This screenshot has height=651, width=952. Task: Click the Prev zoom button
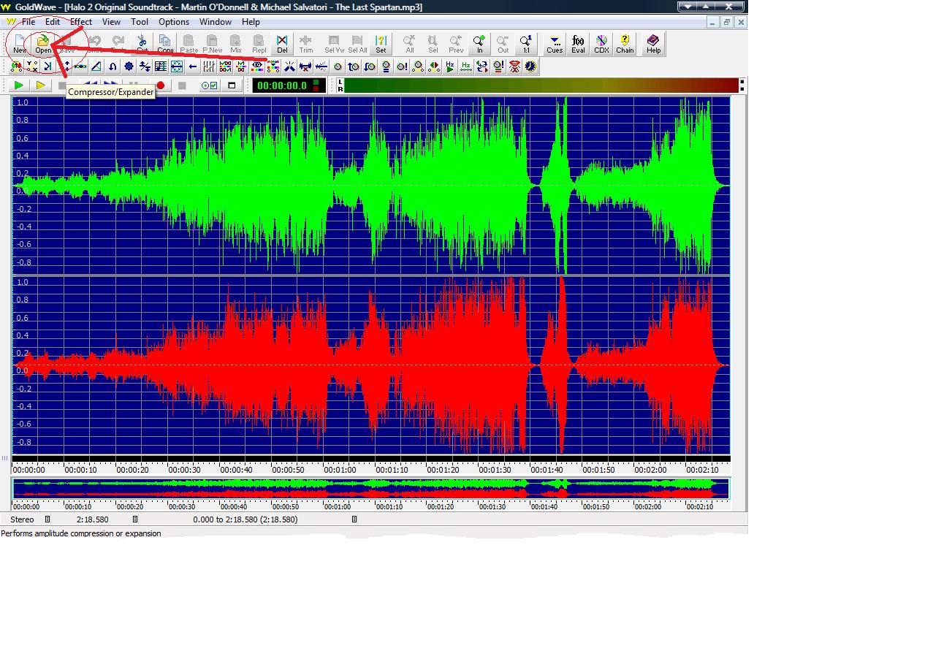456,43
